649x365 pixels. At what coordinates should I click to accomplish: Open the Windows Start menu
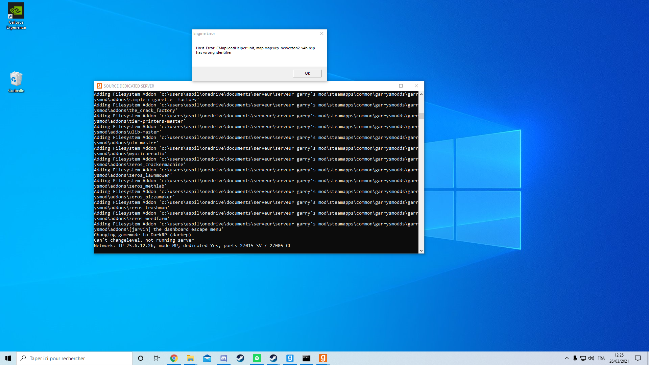[8, 358]
